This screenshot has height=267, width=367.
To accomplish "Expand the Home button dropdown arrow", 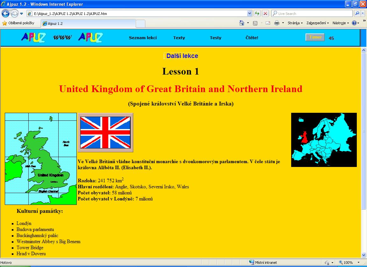I will [x=248, y=23].
